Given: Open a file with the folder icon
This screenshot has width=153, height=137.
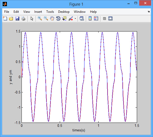Looking at the screenshot, I should (x=11, y=18).
